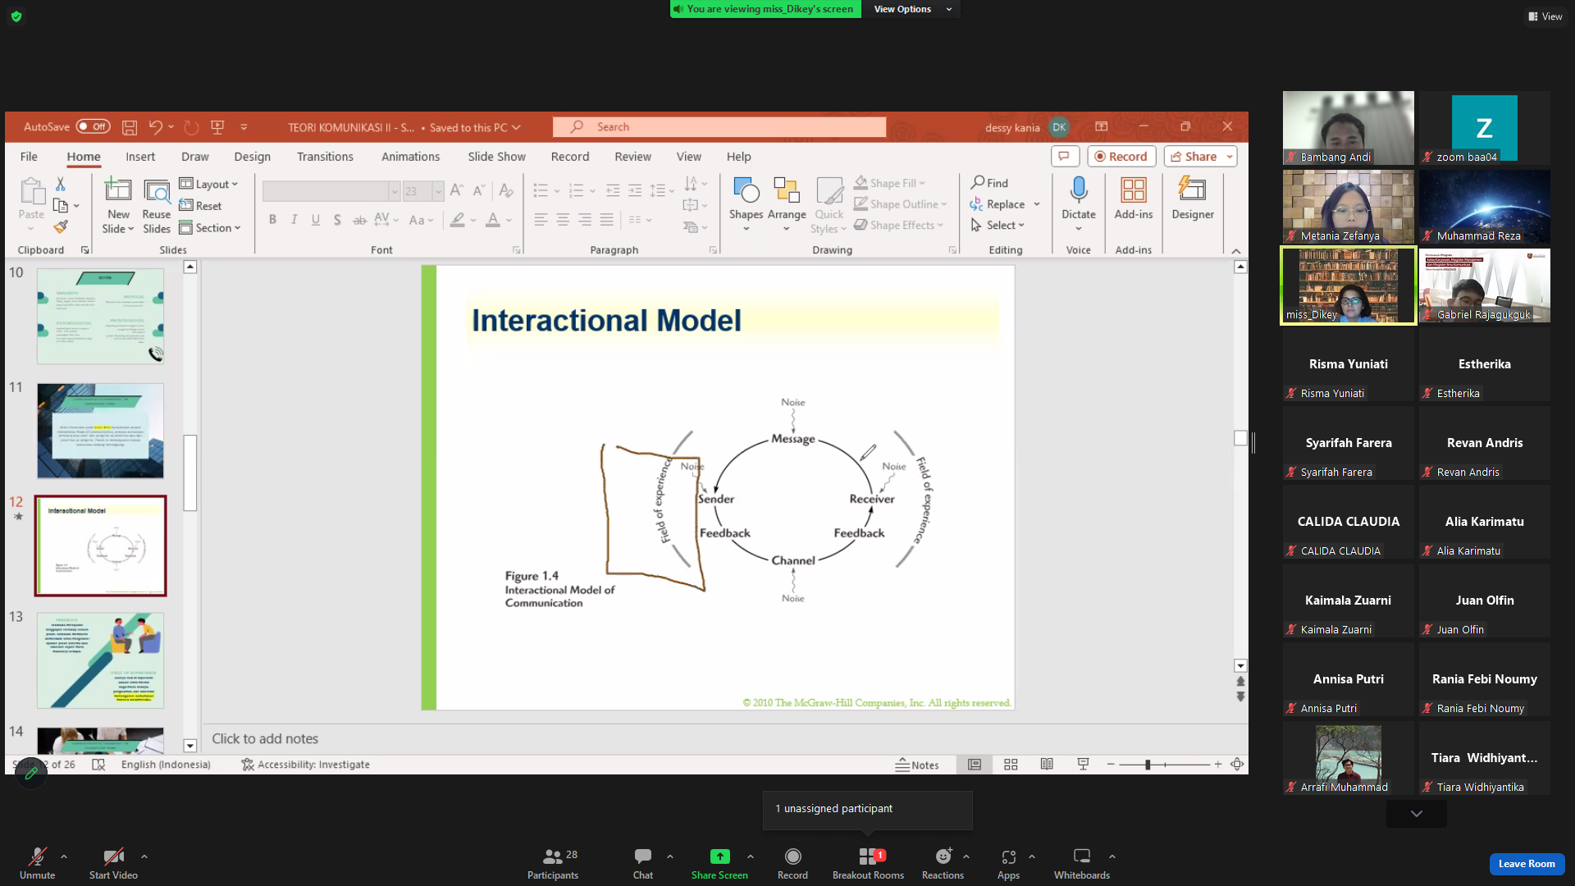This screenshot has width=1575, height=886.
Task: Open the File menu
Action: [29, 157]
